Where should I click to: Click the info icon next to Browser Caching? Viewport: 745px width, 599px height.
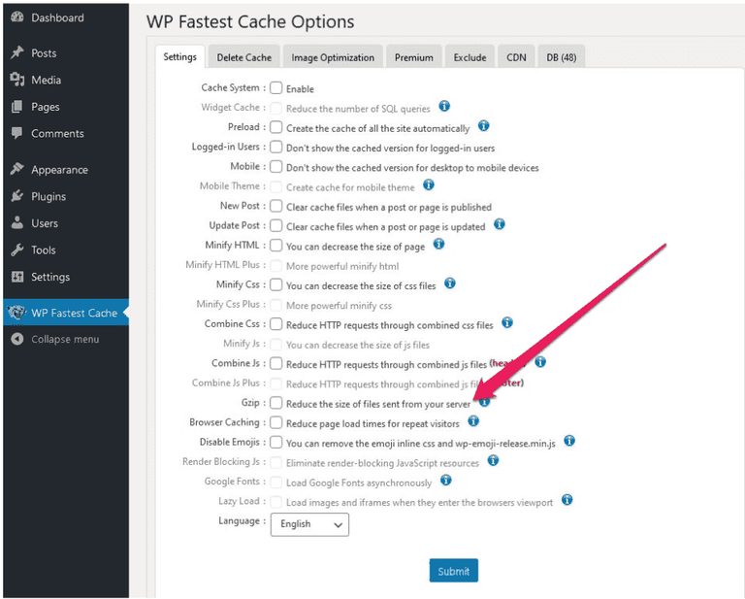tap(473, 421)
